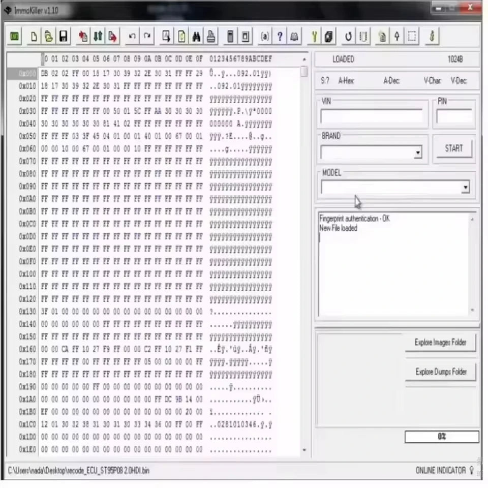Redo the reverted edit
Screen dimensions: 488x488
point(146,36)
